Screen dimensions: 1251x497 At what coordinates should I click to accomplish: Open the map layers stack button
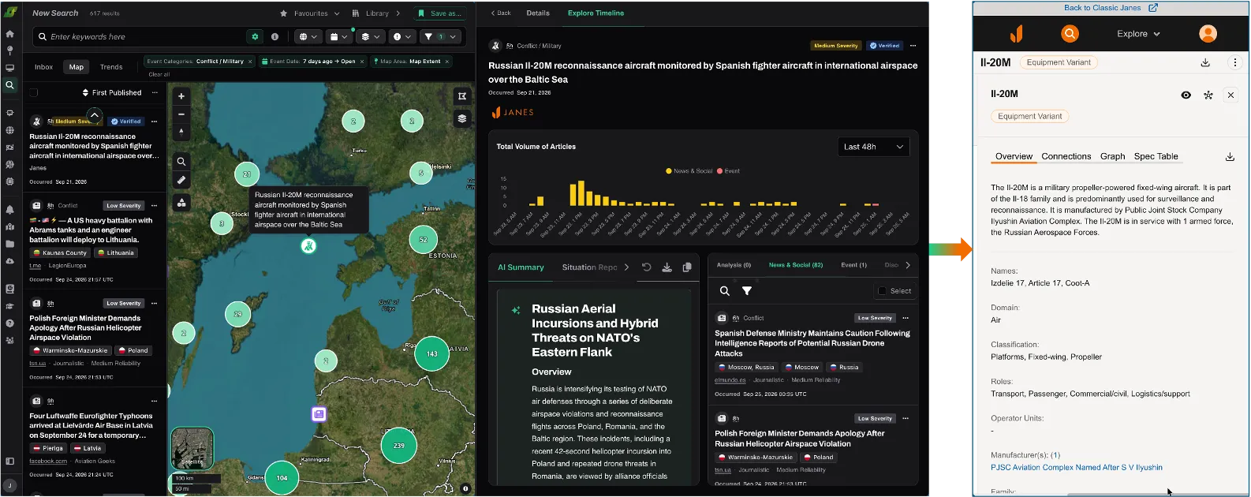tap(462, 118)
